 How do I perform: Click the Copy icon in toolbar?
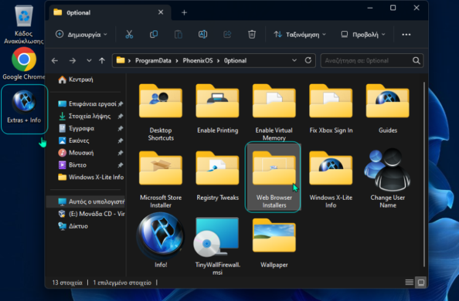pyautogui.click(x=154, y=34)
